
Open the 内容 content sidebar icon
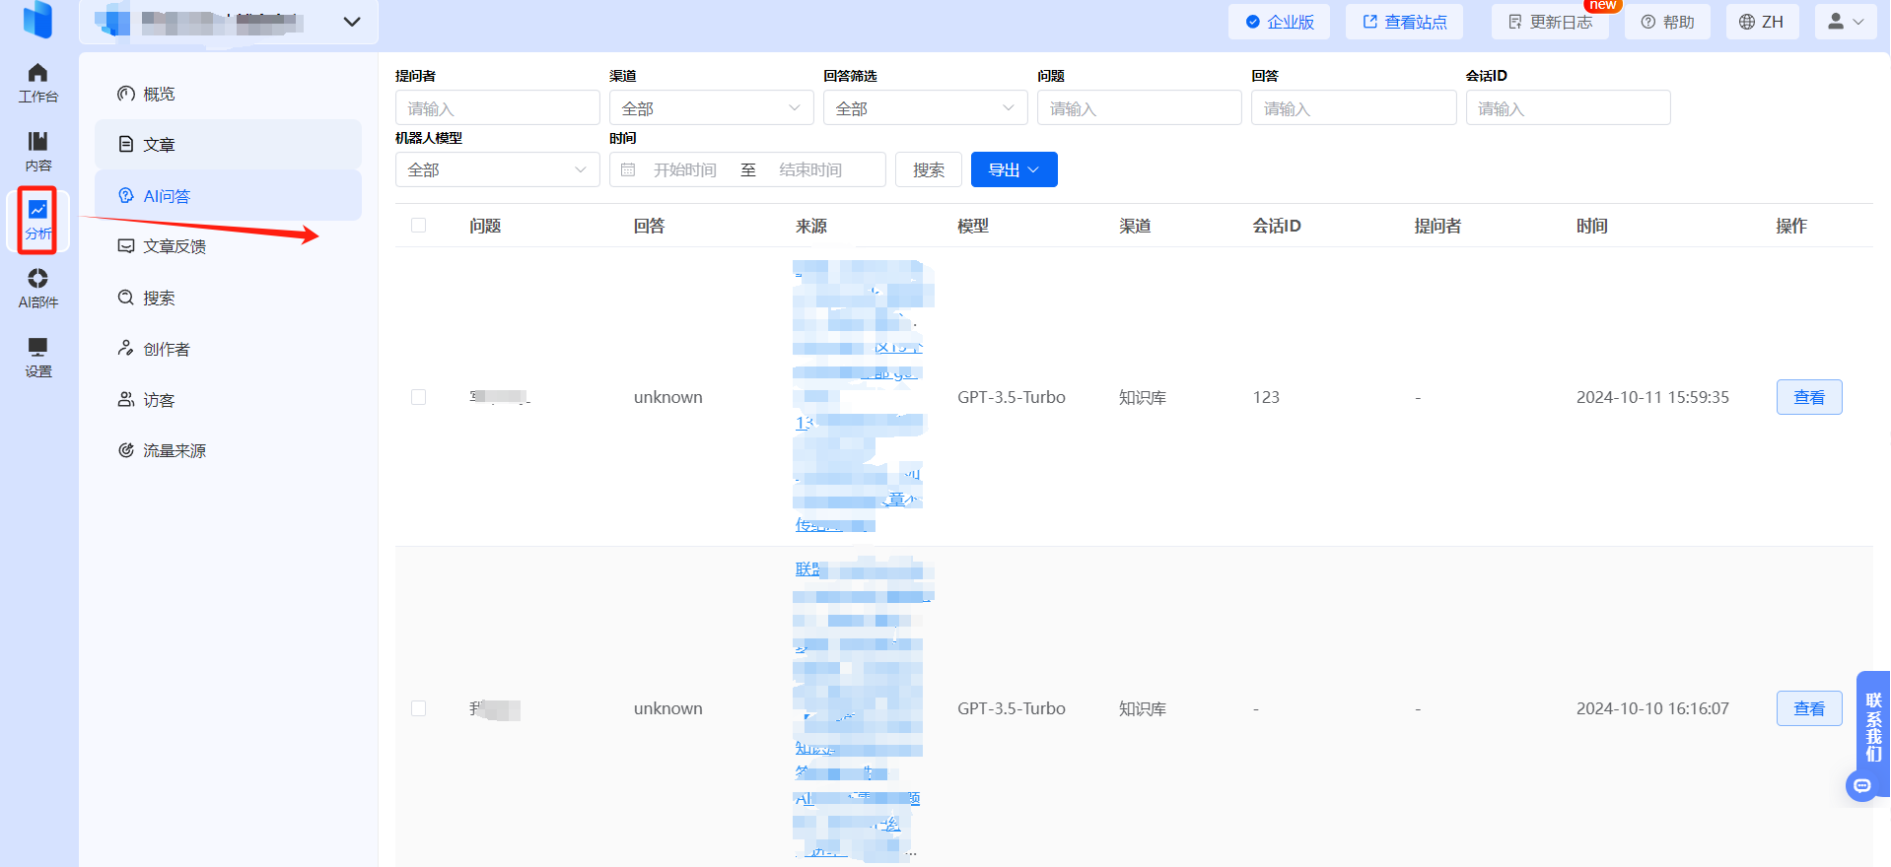[x=37, y=141]
